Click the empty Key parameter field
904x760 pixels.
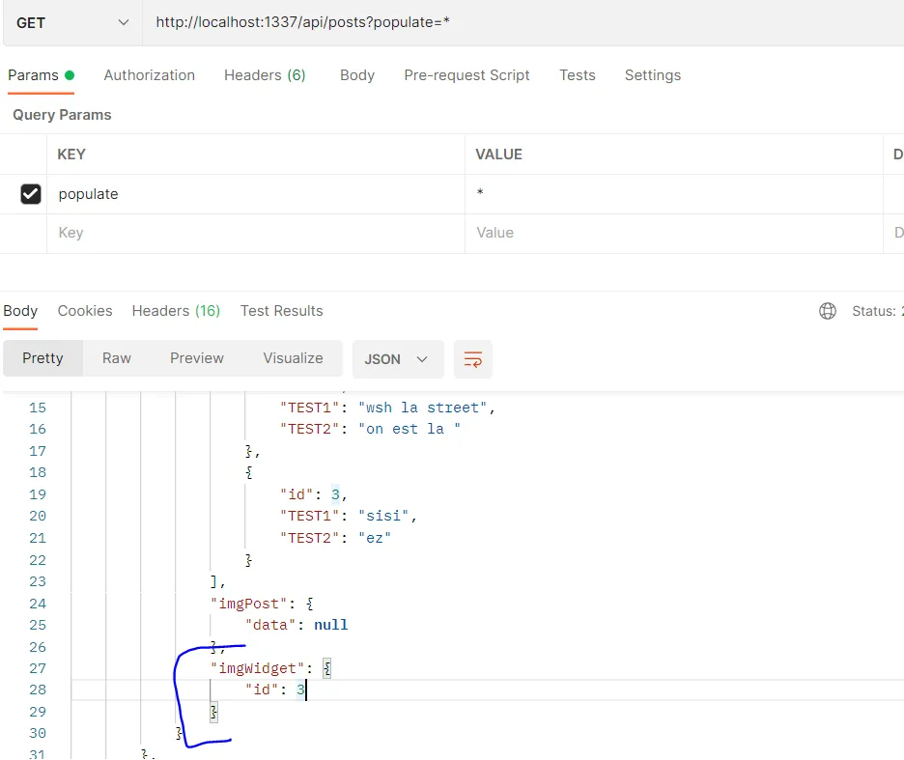[256, 233]
